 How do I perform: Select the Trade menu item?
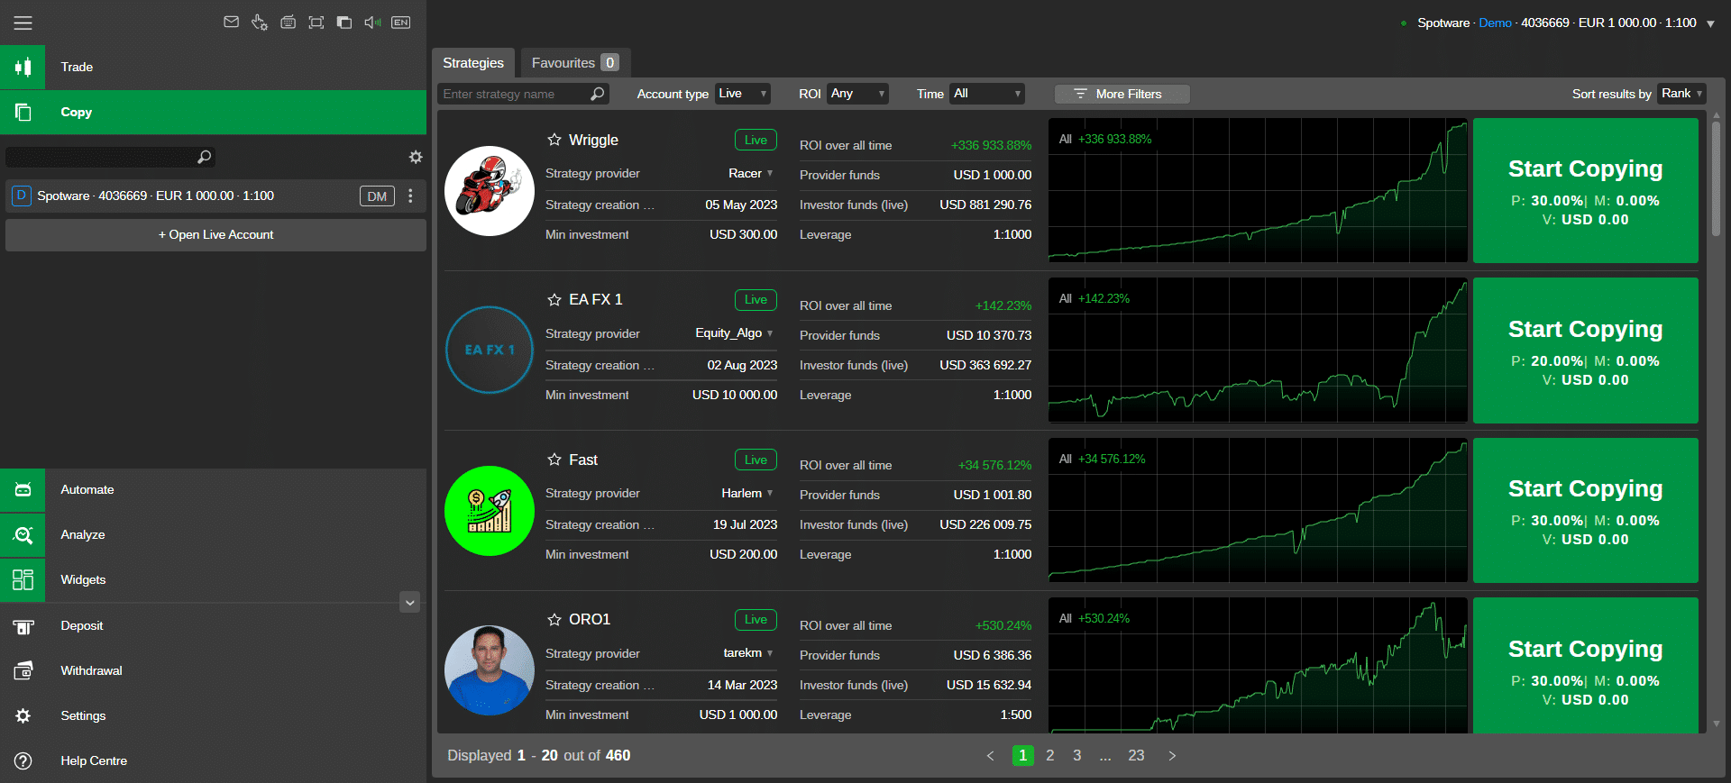click(77, 68)
